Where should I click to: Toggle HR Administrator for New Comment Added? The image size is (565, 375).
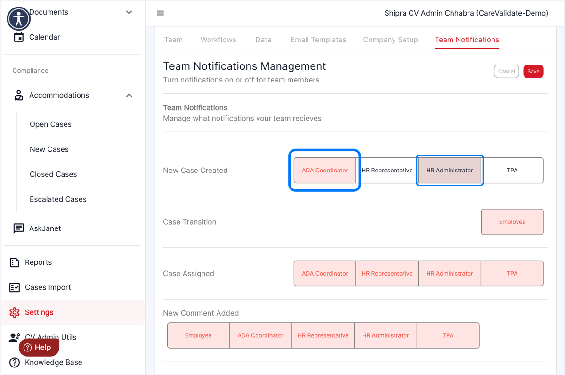click(x=385, y=335)
